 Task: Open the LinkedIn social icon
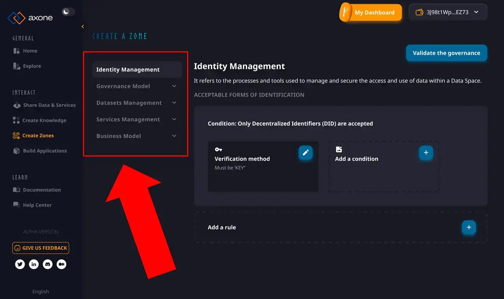(x=34, y=265)
